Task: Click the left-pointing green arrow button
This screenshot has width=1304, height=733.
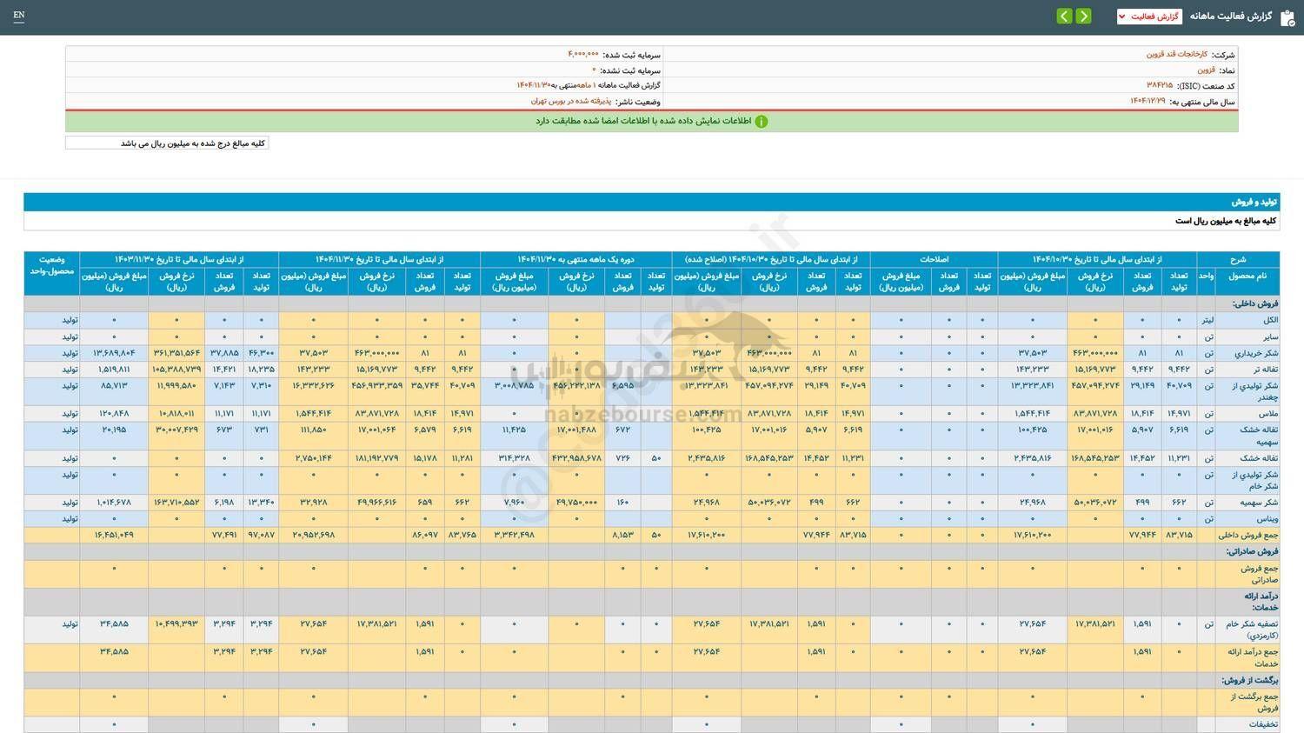Action: click(x=1064, y=17)
